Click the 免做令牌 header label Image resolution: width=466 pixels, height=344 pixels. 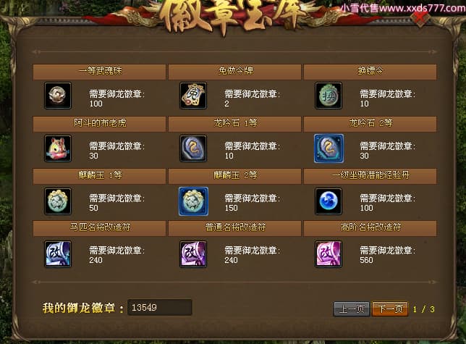(x=236, y=71)
